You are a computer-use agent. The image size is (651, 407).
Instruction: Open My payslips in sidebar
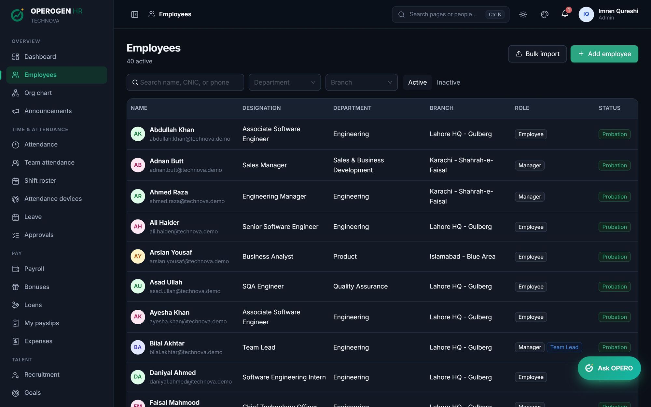point(57,323)
